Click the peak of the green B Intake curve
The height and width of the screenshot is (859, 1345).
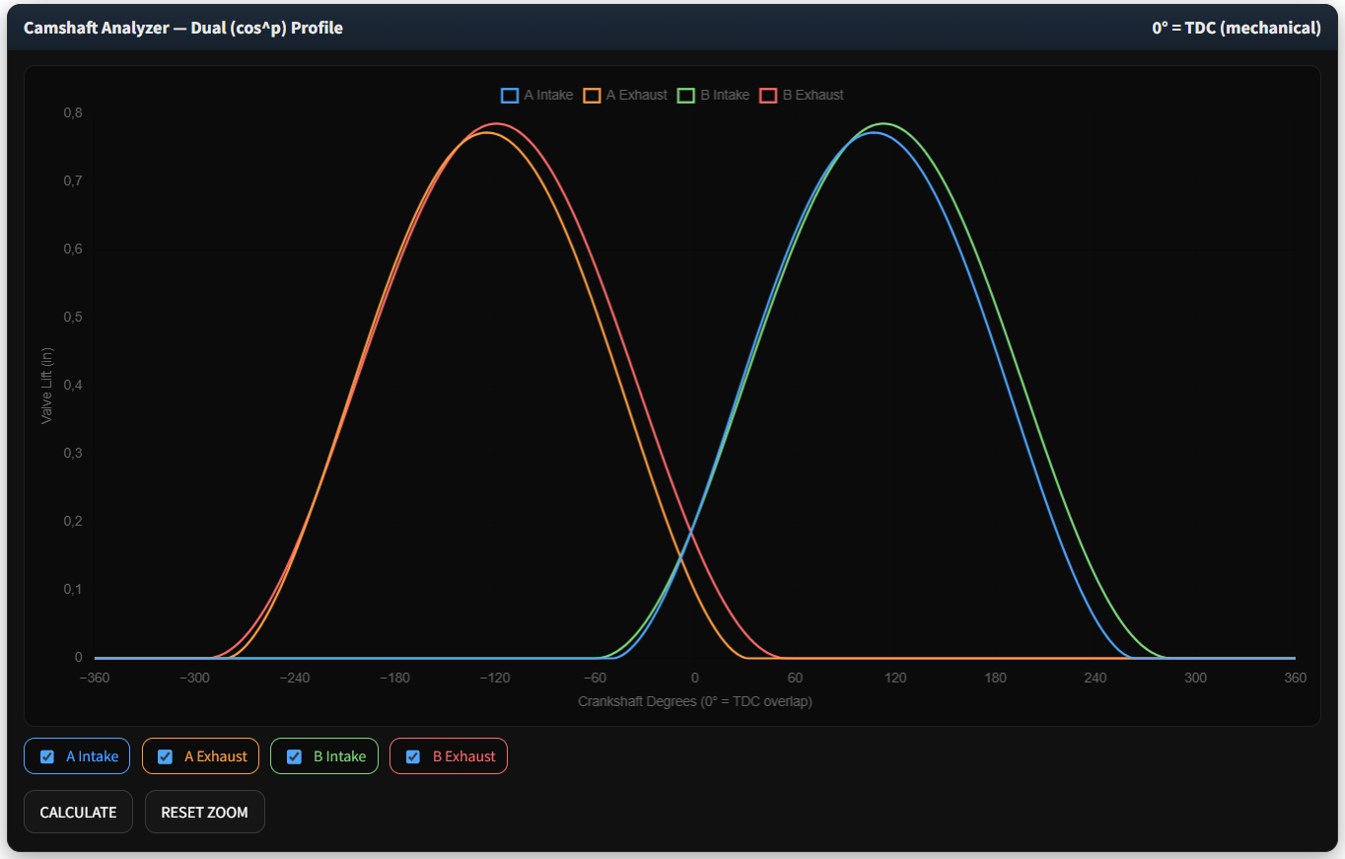tap(885, 124)
